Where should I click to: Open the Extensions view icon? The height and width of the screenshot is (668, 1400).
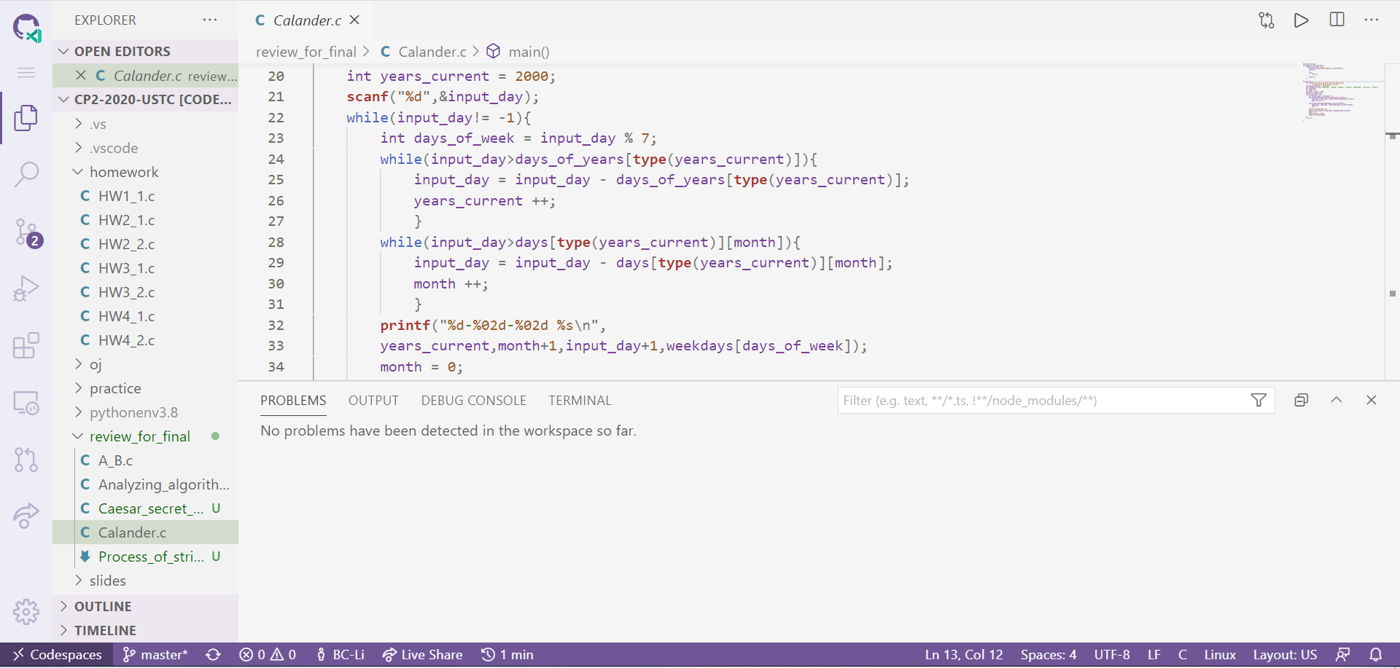pyautogui.click(x=26, y=346)
